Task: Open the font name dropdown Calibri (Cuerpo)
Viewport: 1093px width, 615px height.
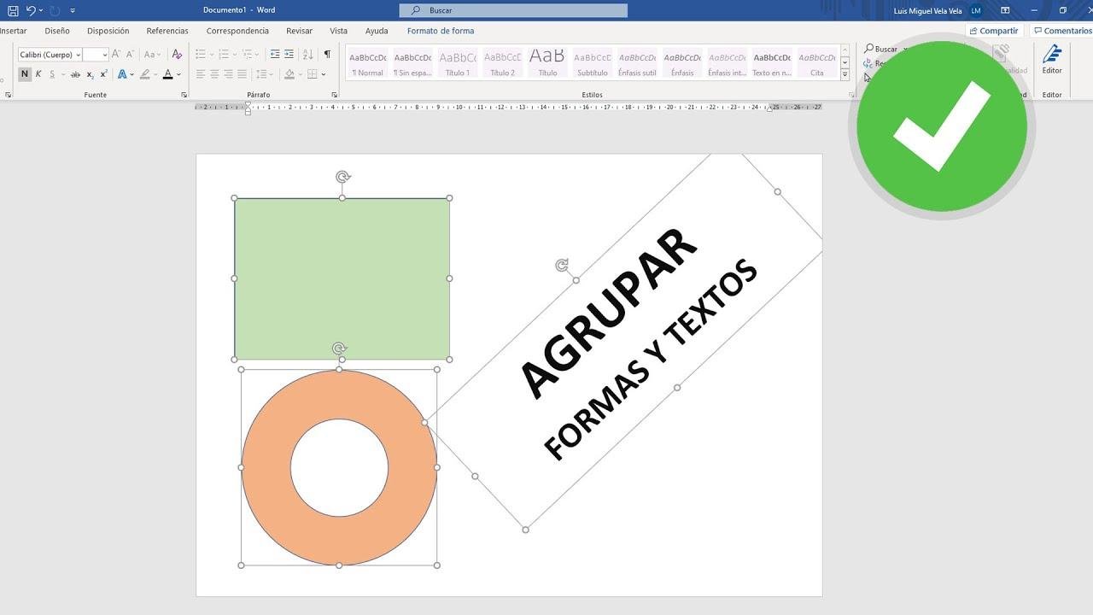Action: pos(50,55)
